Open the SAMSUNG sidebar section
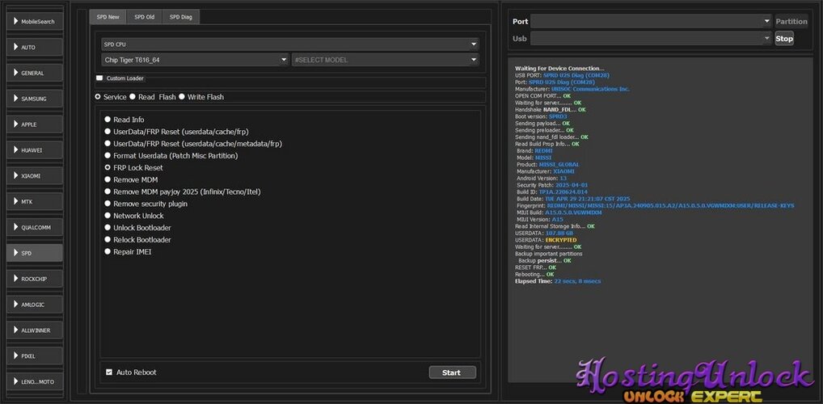This screenshot has height=404, width=823. click(x=35, y=99)
